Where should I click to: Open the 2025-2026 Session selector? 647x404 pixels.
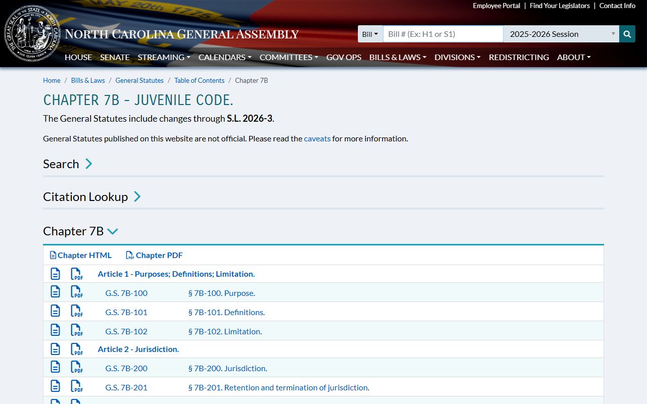[561, 34]
